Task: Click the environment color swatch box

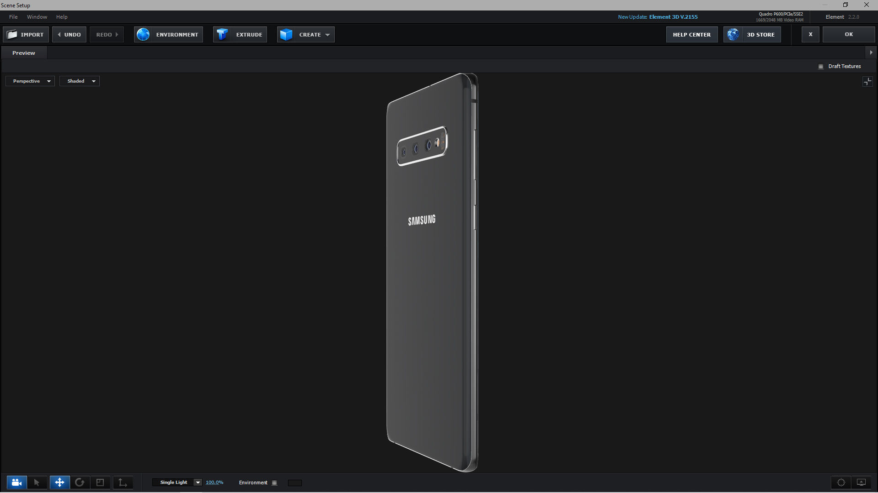Action: click(295, 483)
